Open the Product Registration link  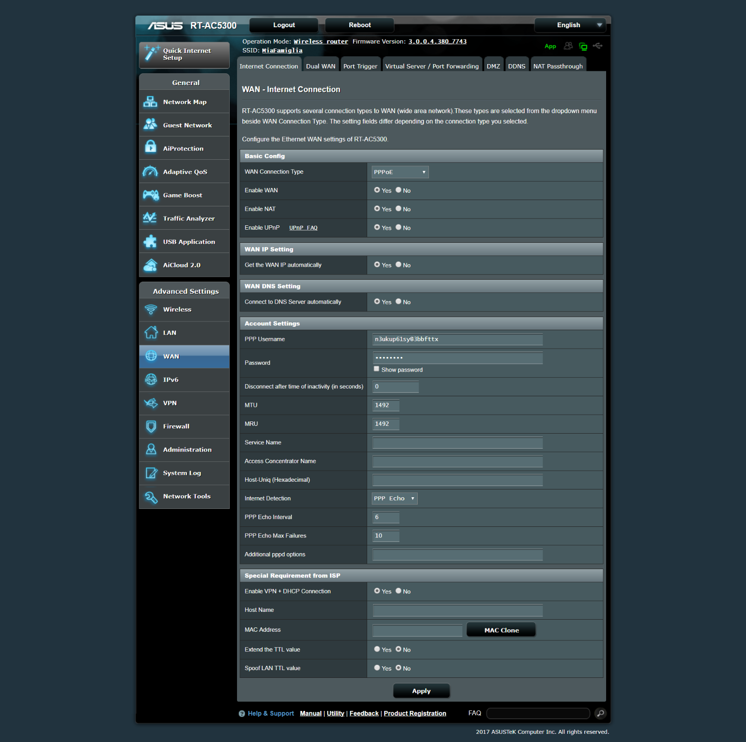point(415,713)
